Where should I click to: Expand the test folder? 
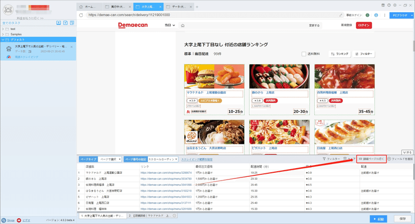[x=3, y=29]
